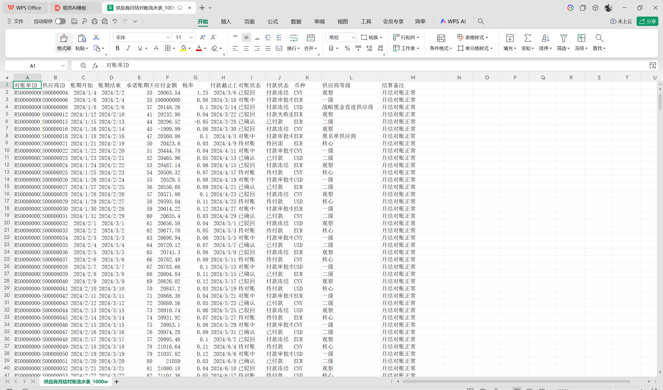Viewport: 663px width, 390px height.
Task: Switch to the 数据 (Data) ribbon tab
Action: click(296, 22)
